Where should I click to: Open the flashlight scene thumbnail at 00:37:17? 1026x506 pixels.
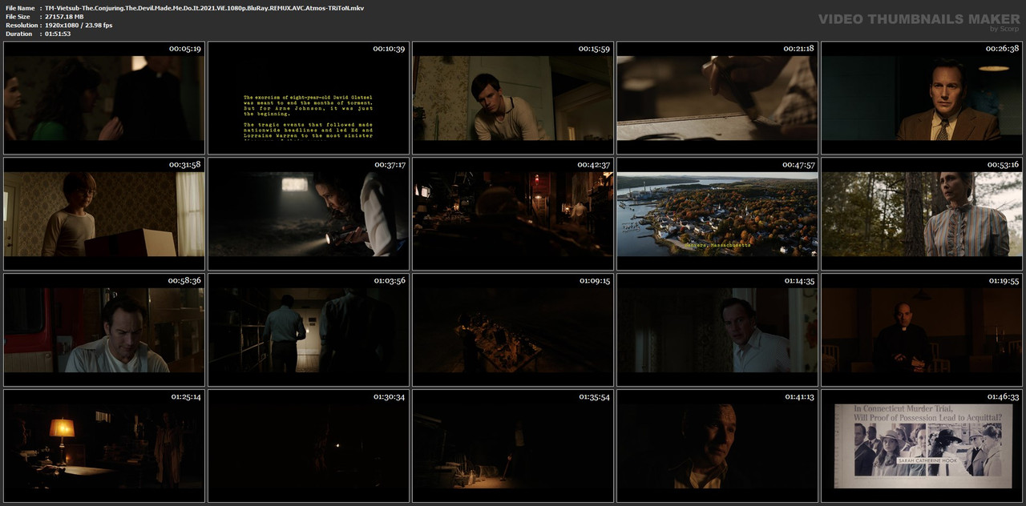click(x=309, y=214)
